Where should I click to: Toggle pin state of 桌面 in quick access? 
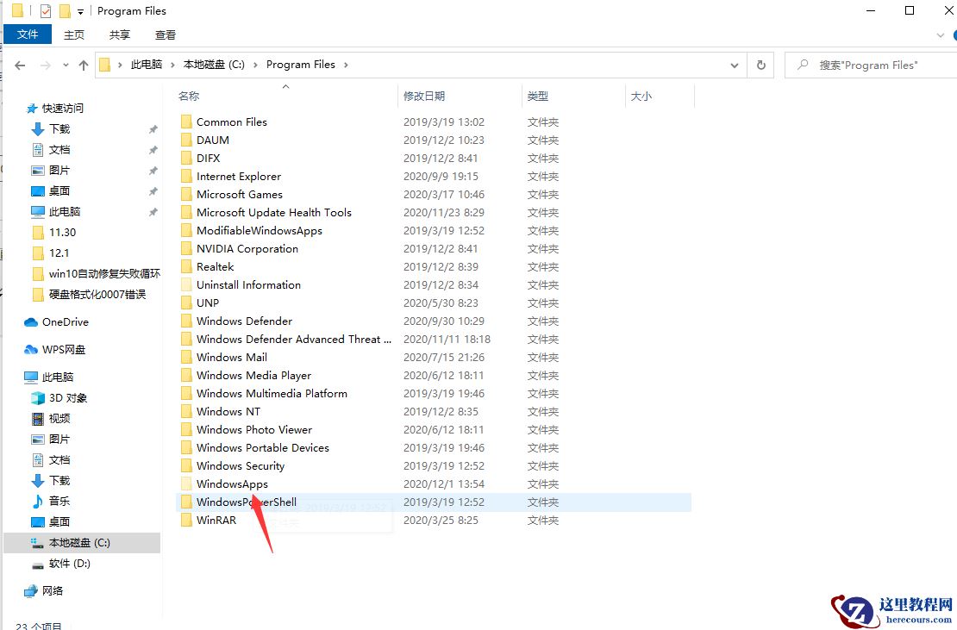pyautogui.click(x=153, y=190)
